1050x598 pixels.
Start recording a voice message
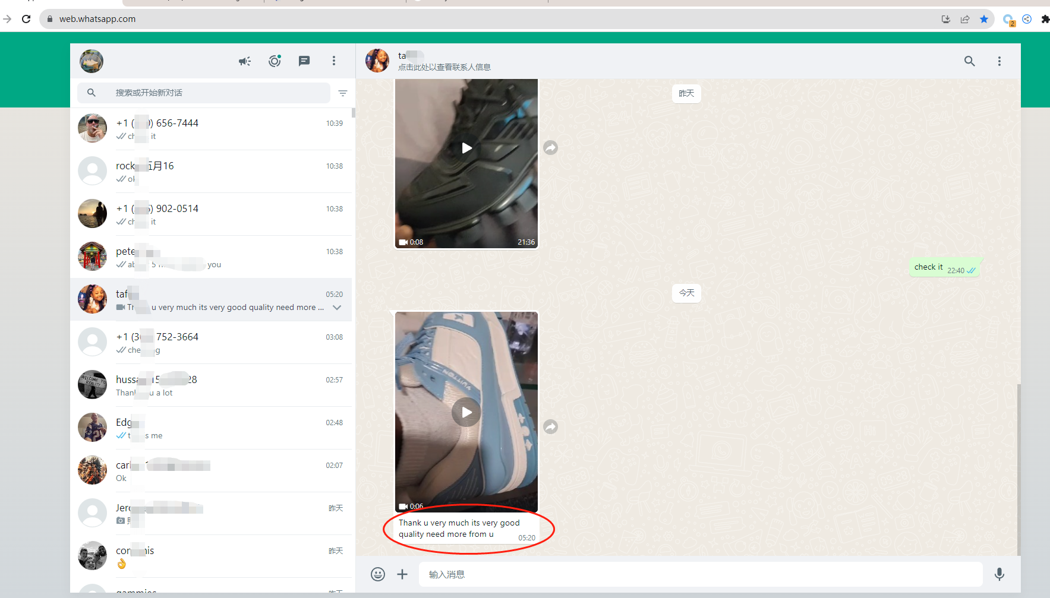tap(999, 574)
